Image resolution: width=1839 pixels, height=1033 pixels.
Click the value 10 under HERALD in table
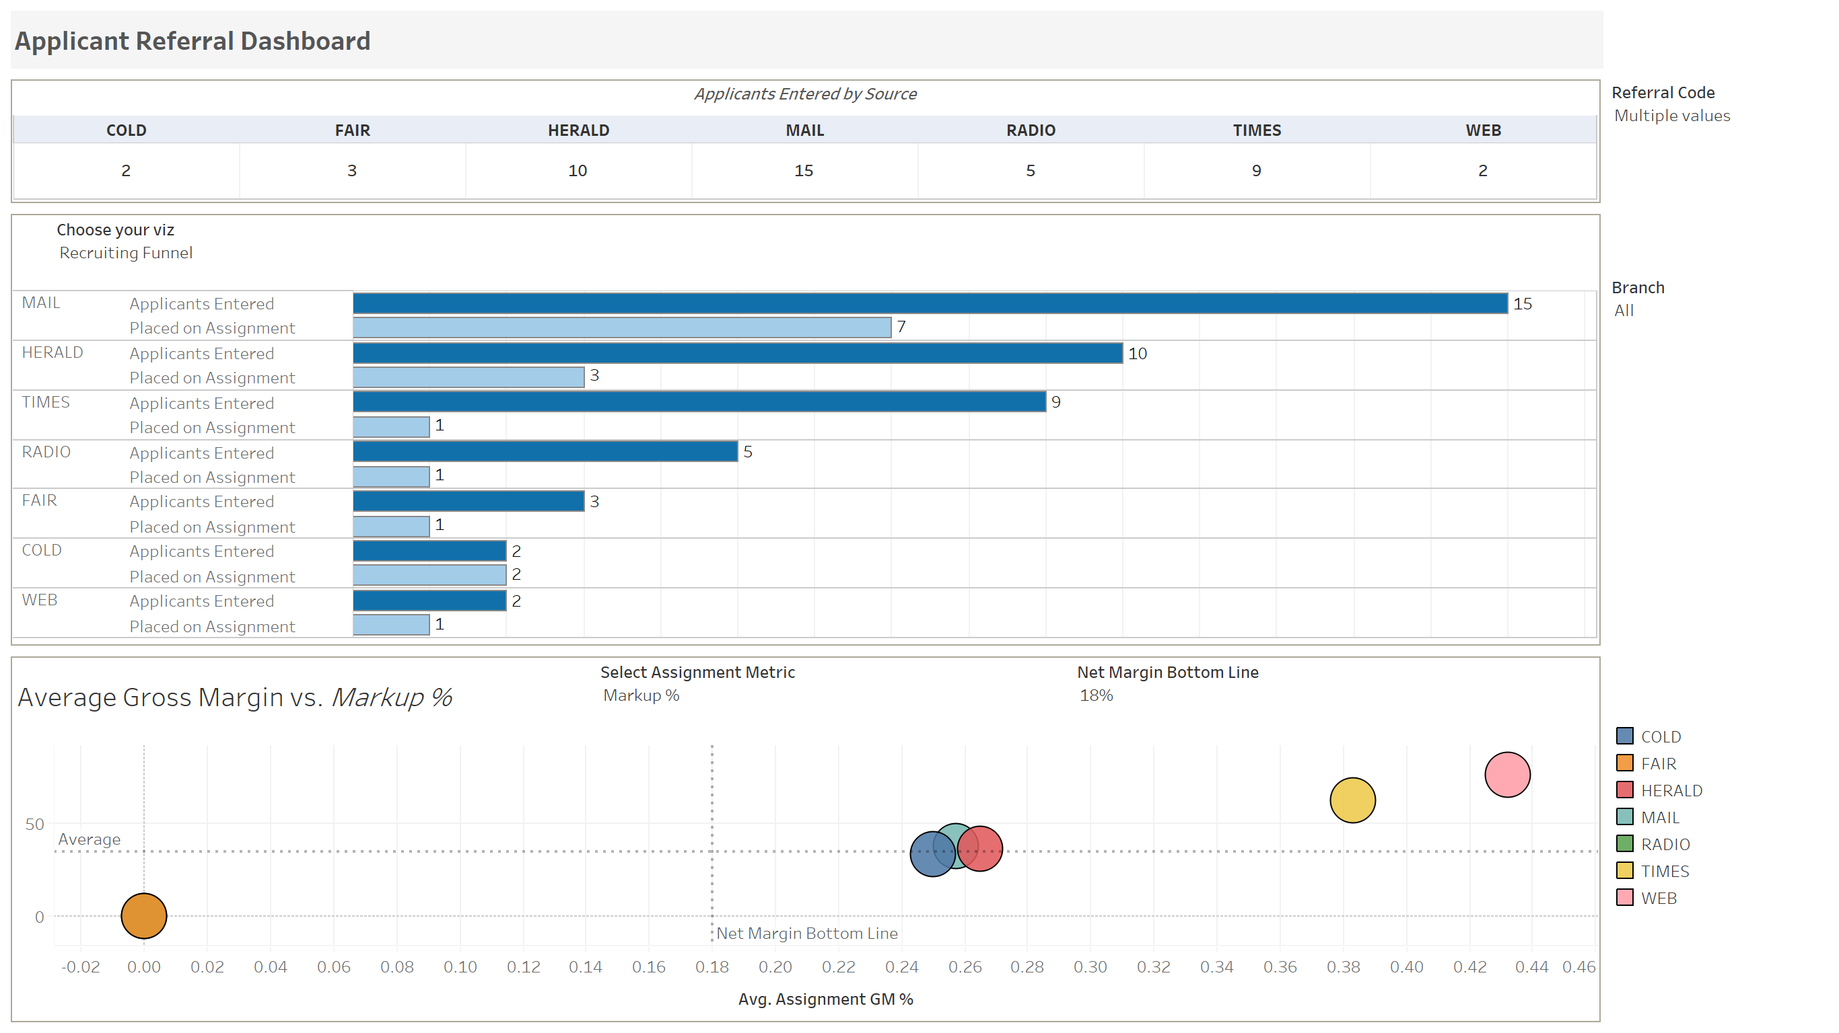coord(578,171)
